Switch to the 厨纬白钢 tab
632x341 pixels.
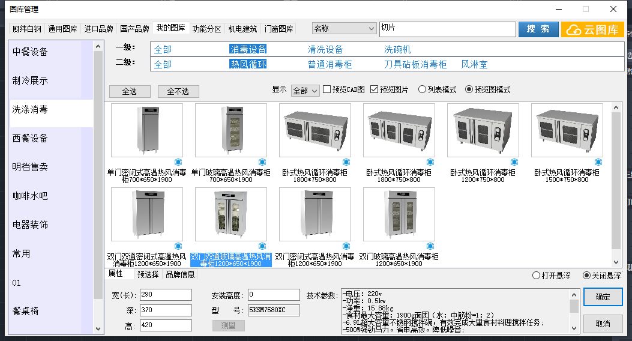(26, 29)
